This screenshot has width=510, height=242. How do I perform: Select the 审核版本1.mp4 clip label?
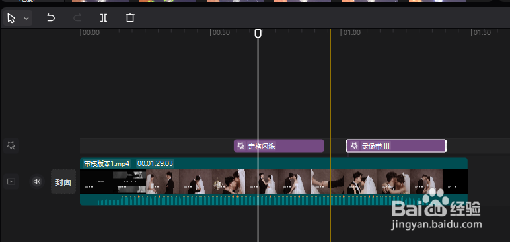click(x=106, y=163)
